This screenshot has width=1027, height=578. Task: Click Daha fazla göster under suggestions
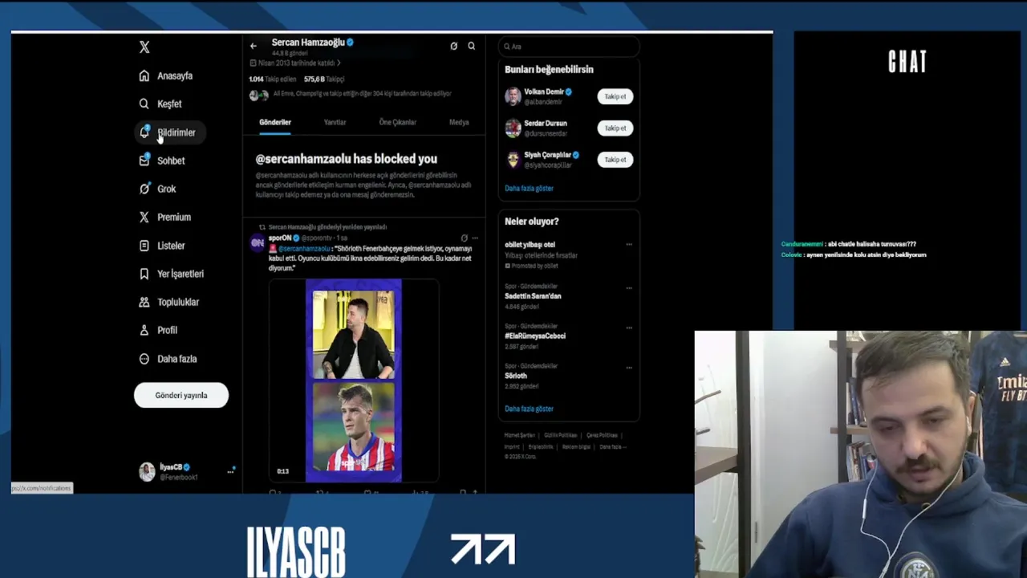[529, 188]
